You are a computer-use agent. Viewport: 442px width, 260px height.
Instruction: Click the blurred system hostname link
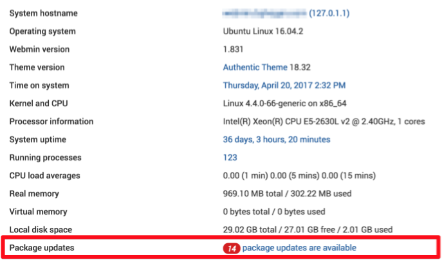coord(264,14)
